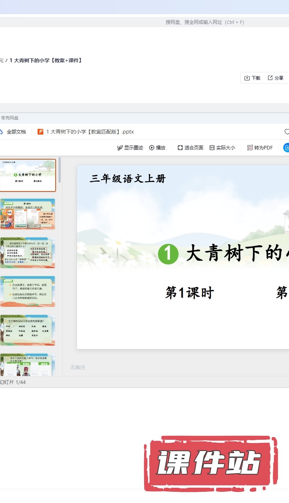Select the pptx file name tab
Image resolution: width=289 pixels, height=503 pixels.
coord(90,132)
